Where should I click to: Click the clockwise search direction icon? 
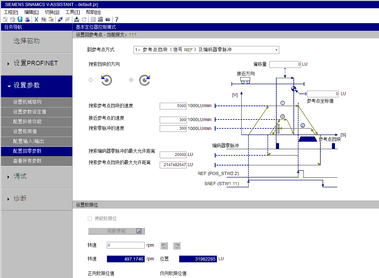(x=145, y=80)
